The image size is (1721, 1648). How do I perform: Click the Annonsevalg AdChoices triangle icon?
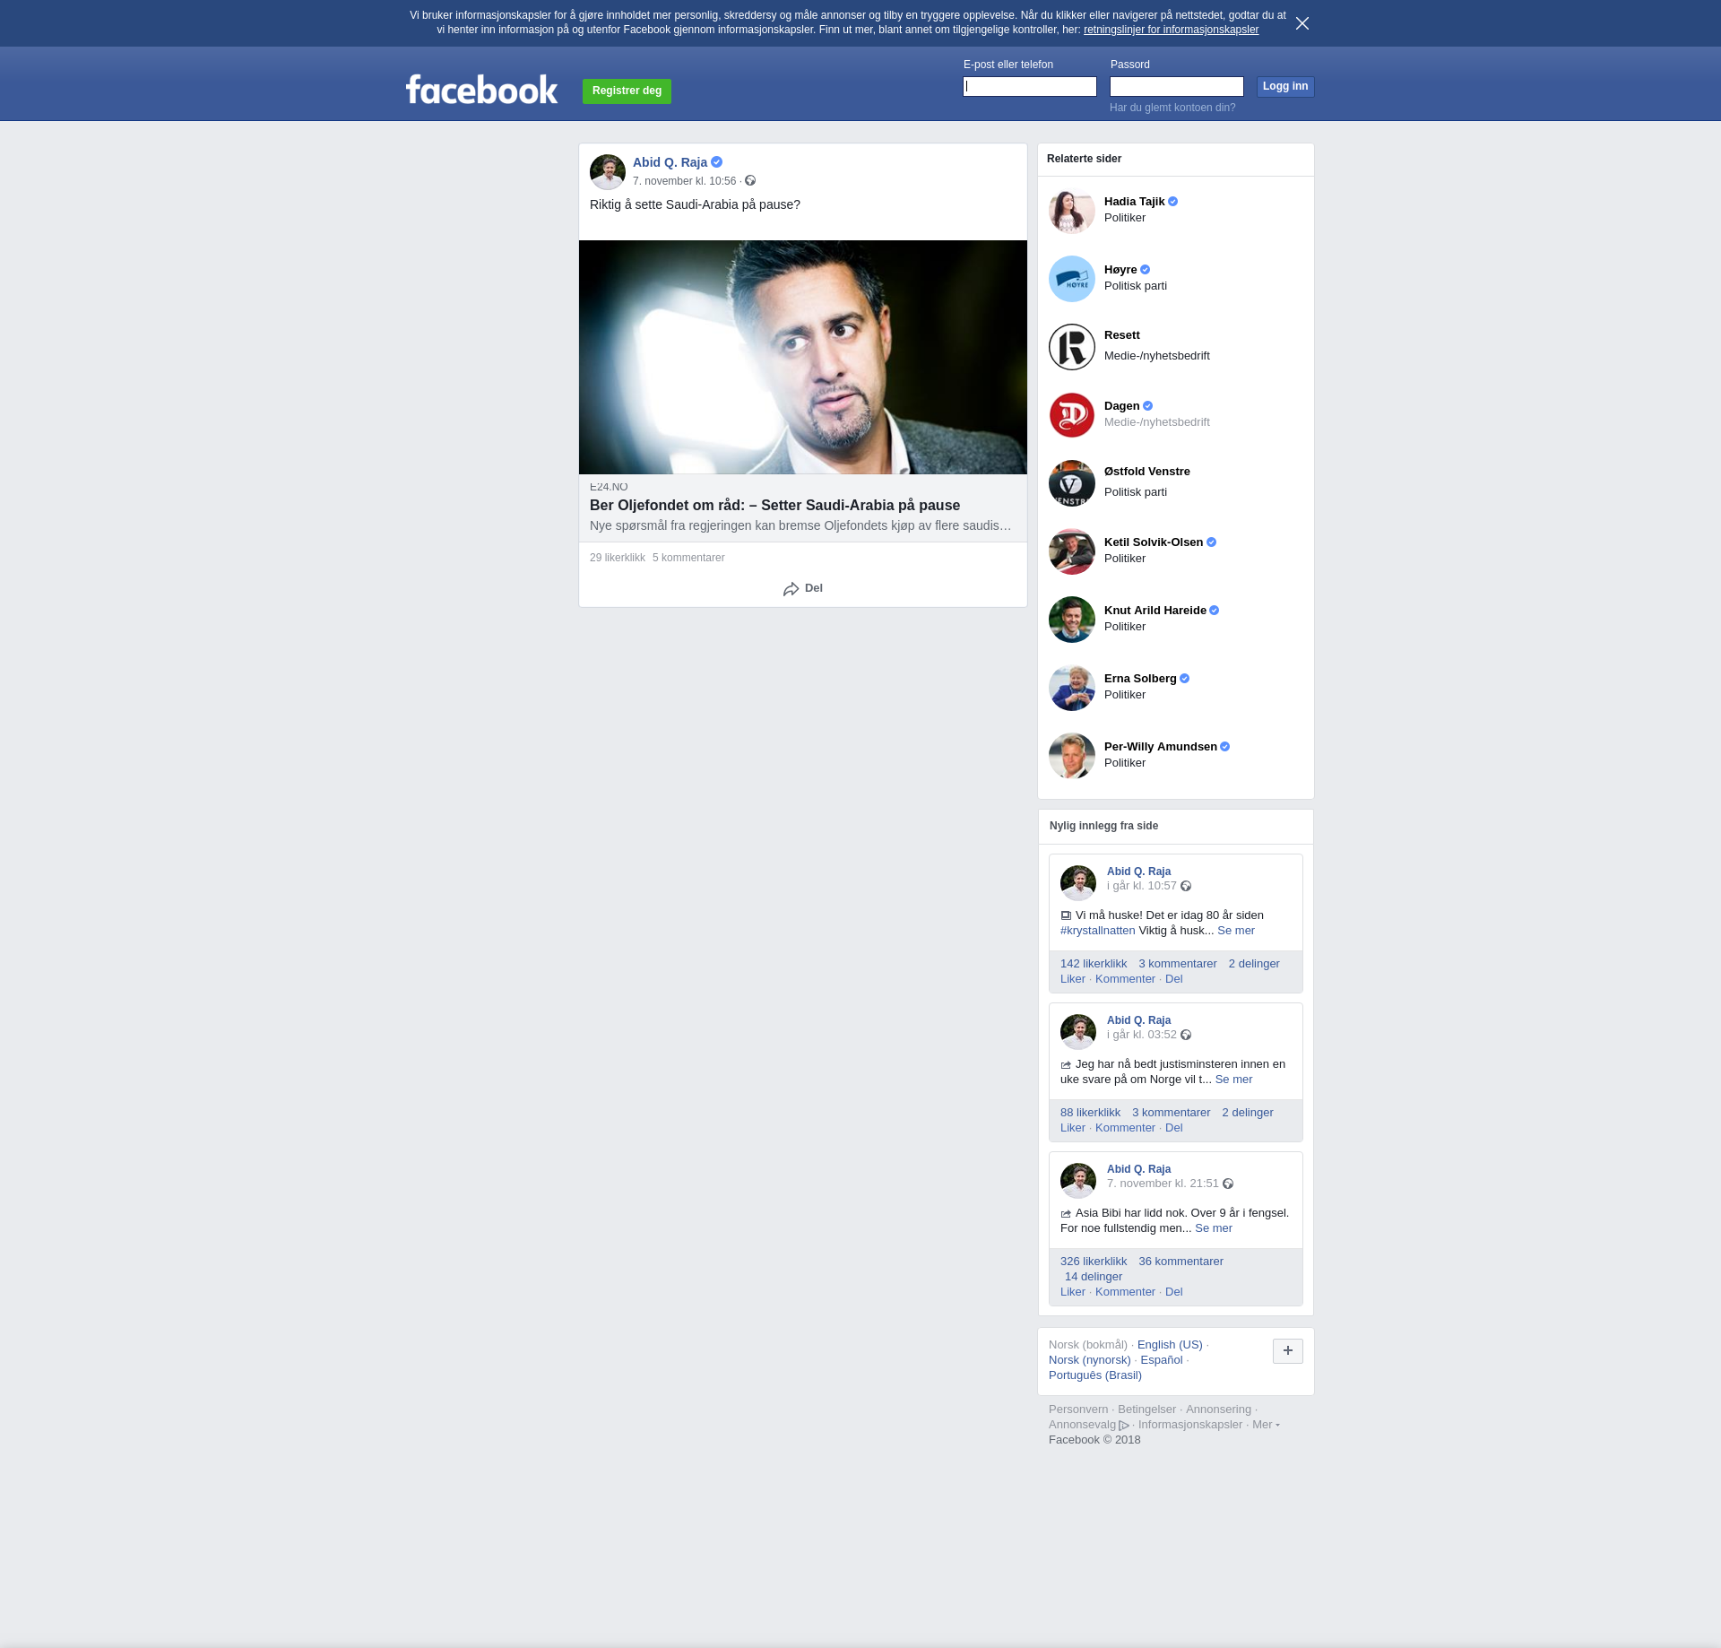(x=1124, y=1426)
